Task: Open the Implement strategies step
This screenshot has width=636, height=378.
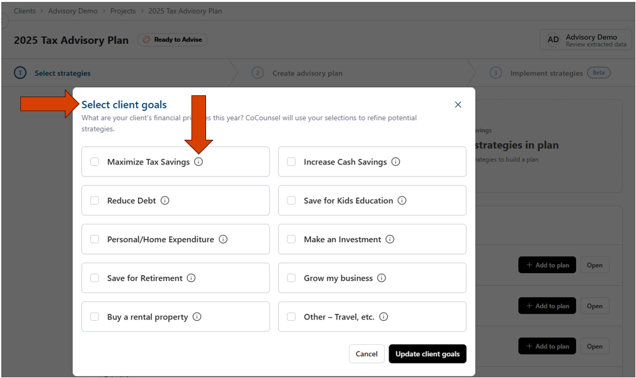Action: pos(546,73)
